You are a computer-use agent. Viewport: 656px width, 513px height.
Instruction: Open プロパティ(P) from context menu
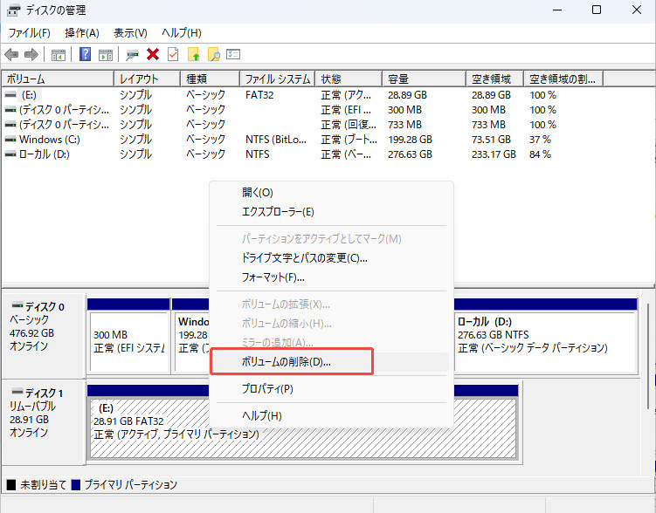click(x=331, y=389)
